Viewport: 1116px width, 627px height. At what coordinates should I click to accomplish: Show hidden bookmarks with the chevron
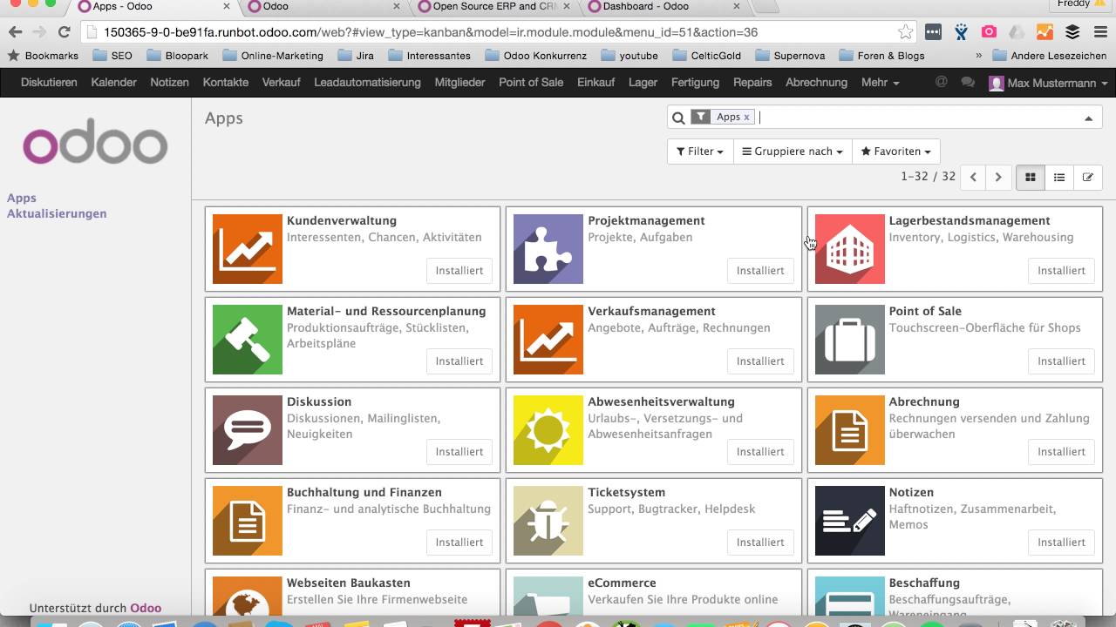click(x=979, y=56)
